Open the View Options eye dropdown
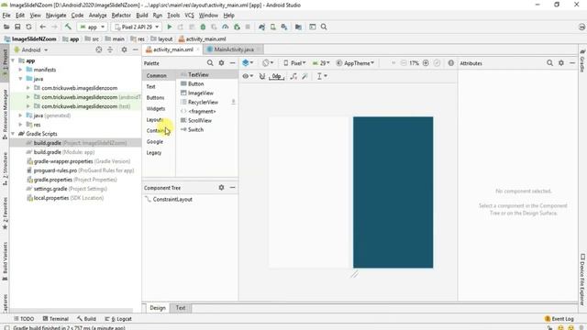Image resolution: width=587 pixels, height=330 pixels. 248,76
